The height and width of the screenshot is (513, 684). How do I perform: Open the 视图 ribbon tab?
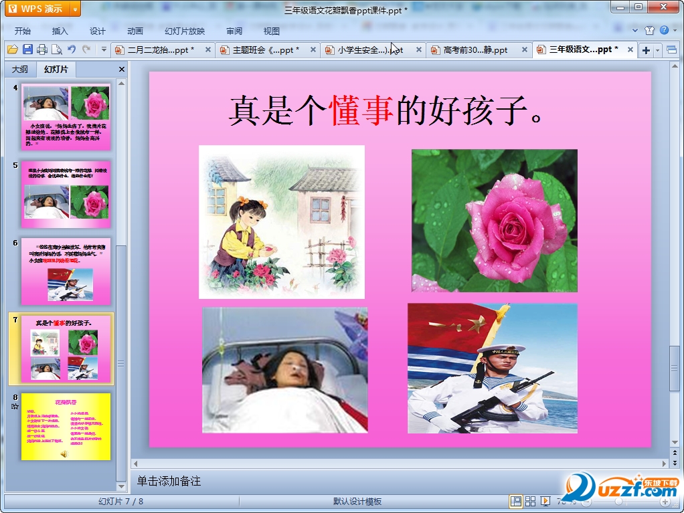point(271,31)
